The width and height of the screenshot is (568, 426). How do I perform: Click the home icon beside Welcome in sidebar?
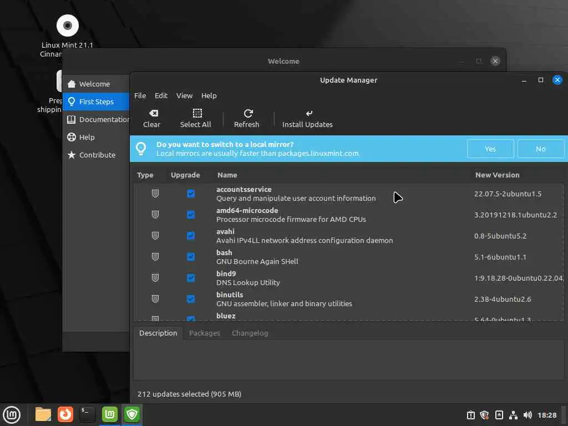coord(72,84)
